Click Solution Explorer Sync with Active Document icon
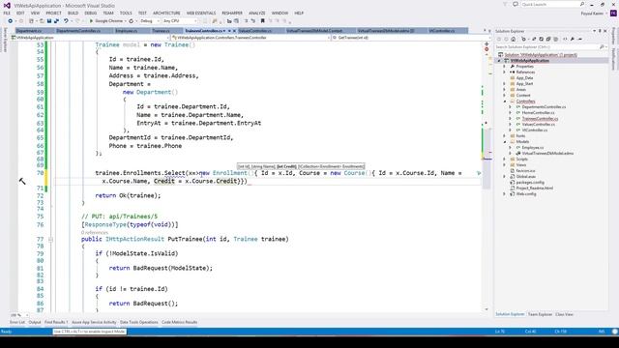The height and width of the screenshot is (348, 619). pos(534,39)
